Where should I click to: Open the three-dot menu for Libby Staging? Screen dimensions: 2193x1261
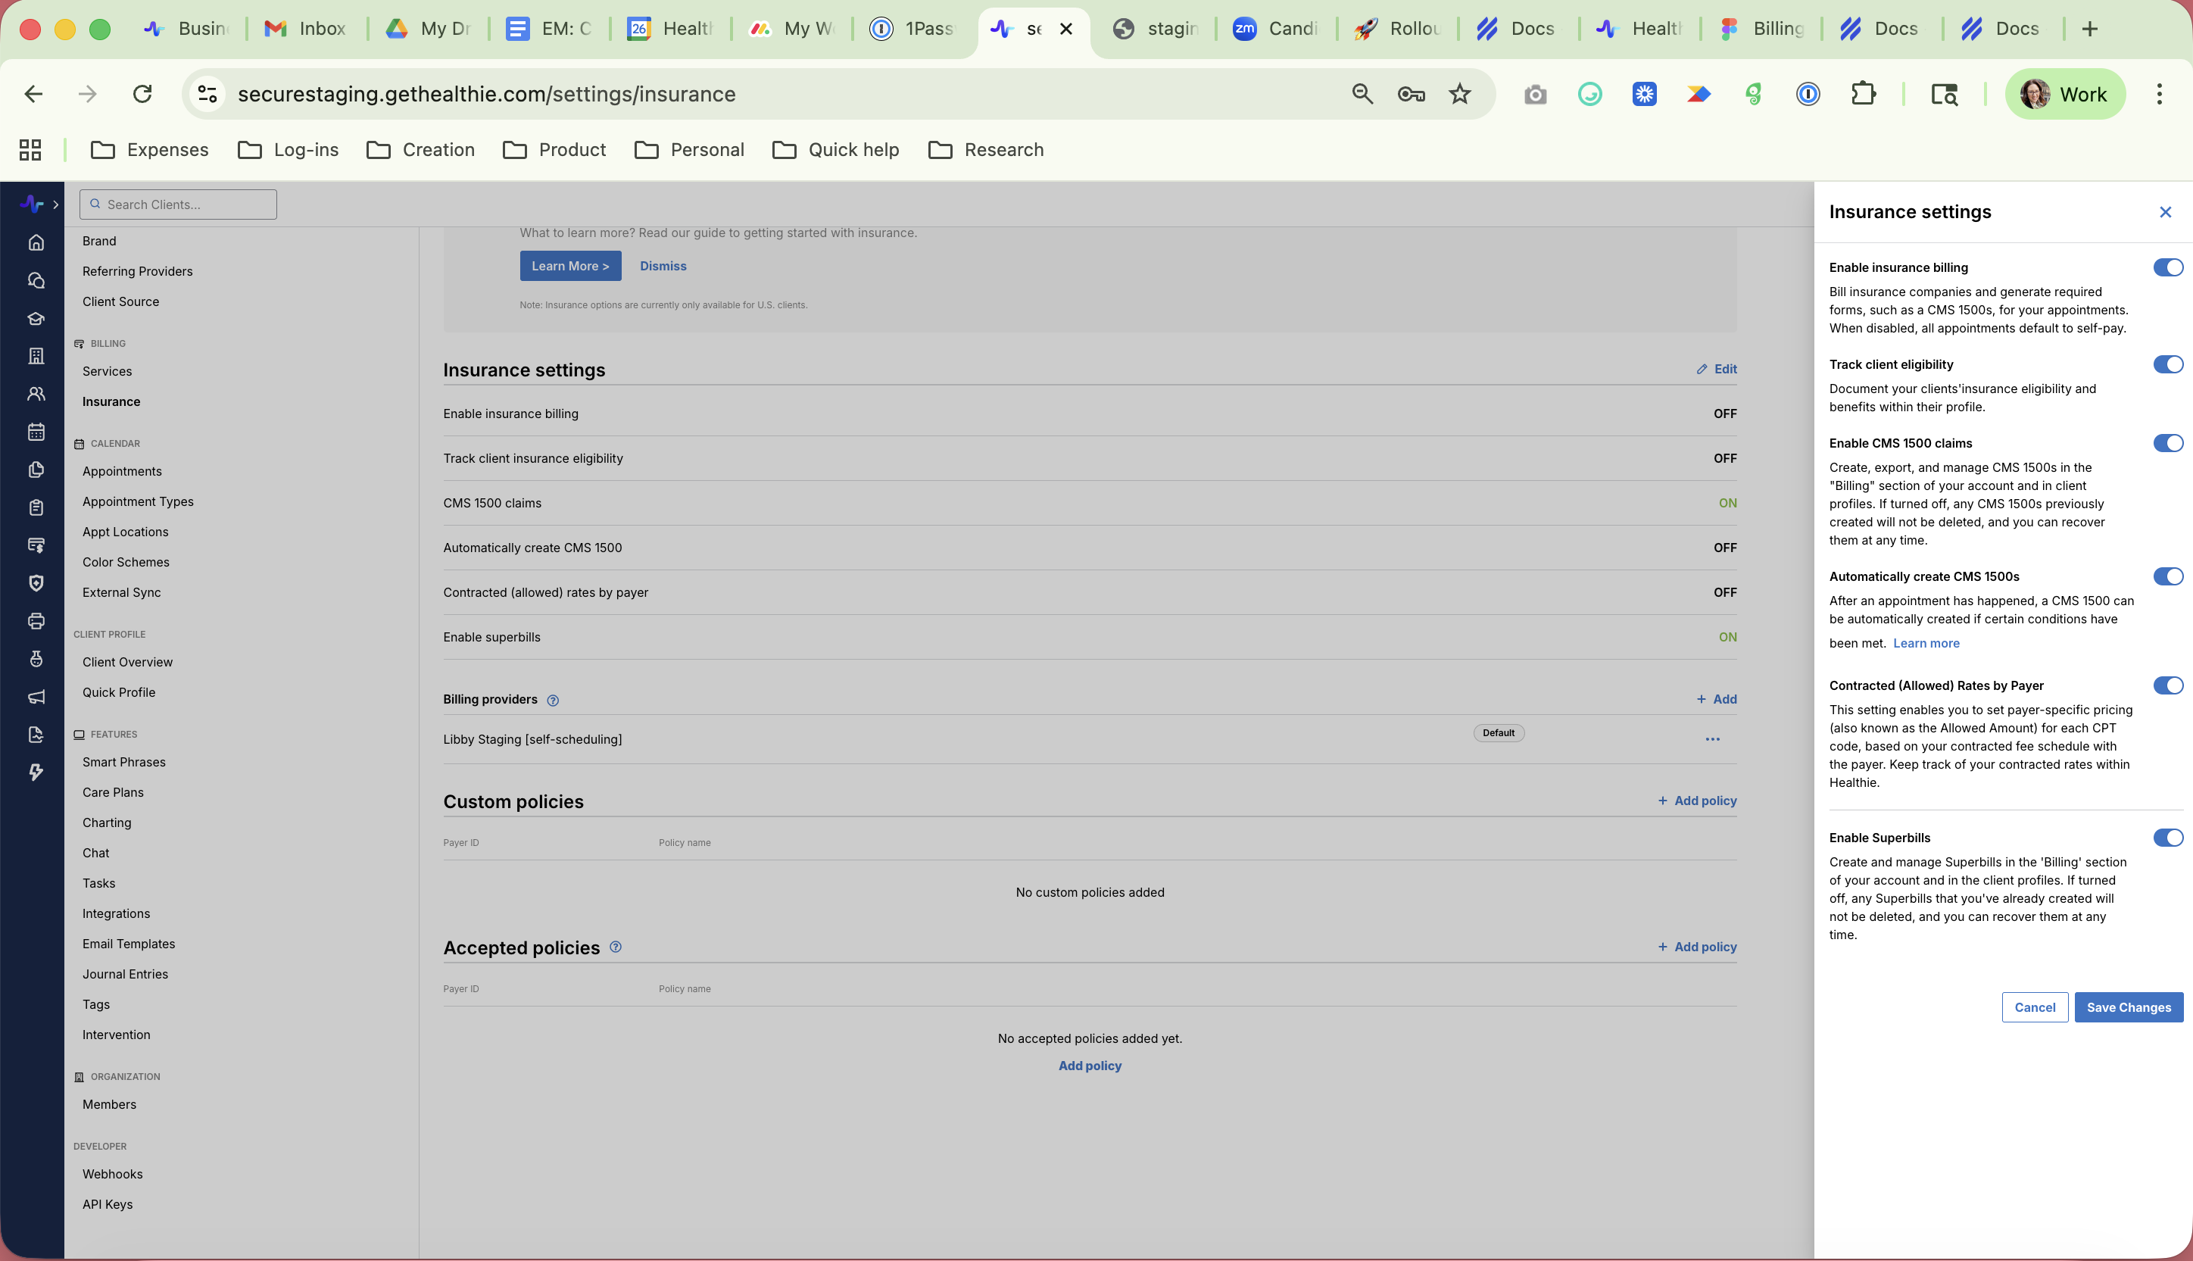point(1711,740)
